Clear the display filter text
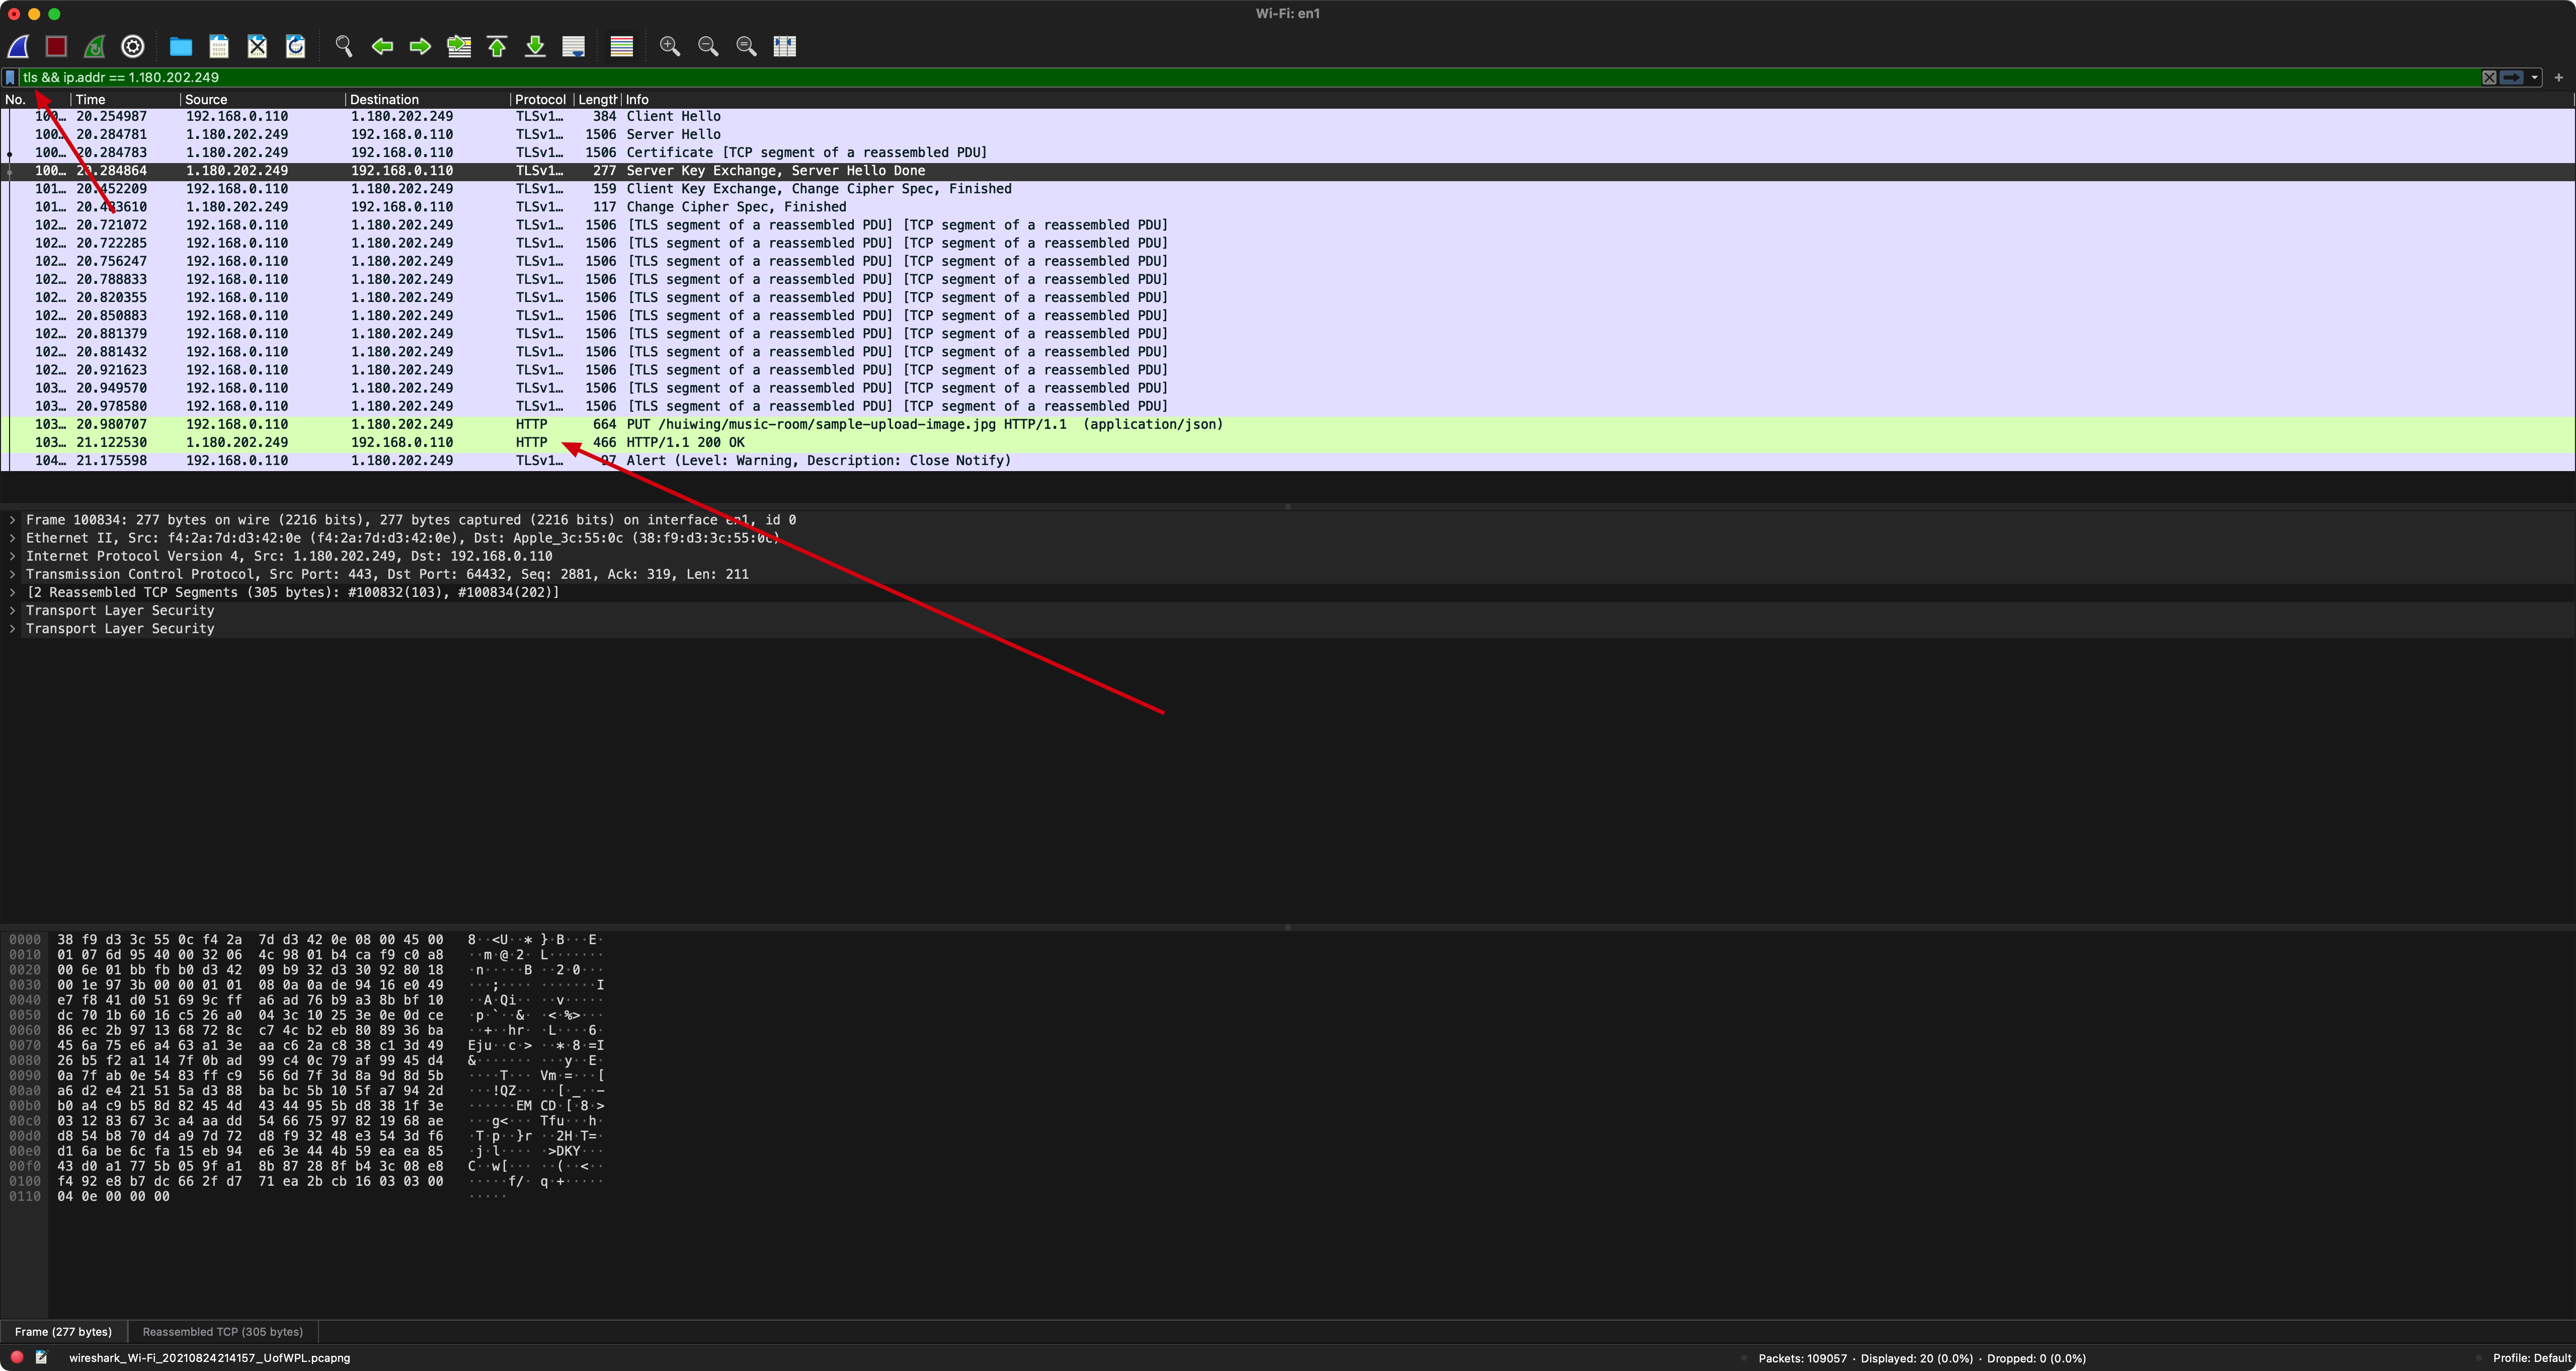The image size is (2576, 1371). coord(2489,77)
